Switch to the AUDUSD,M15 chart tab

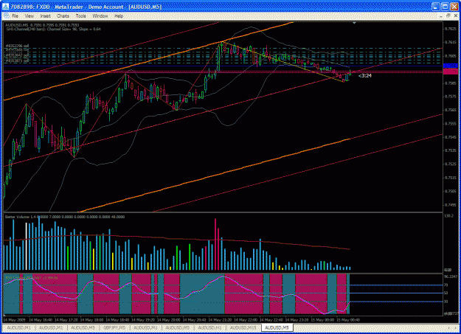[x=243, y=327]
